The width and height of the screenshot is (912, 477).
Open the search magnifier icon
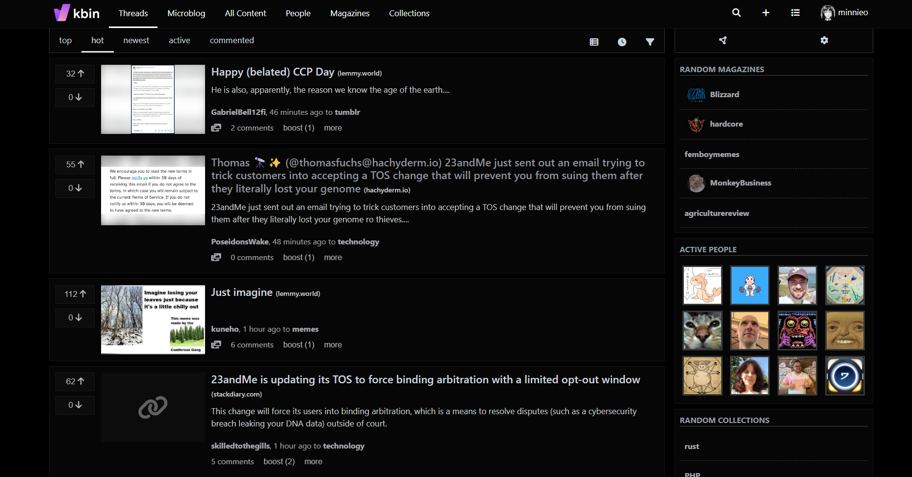tap(736, 13)
